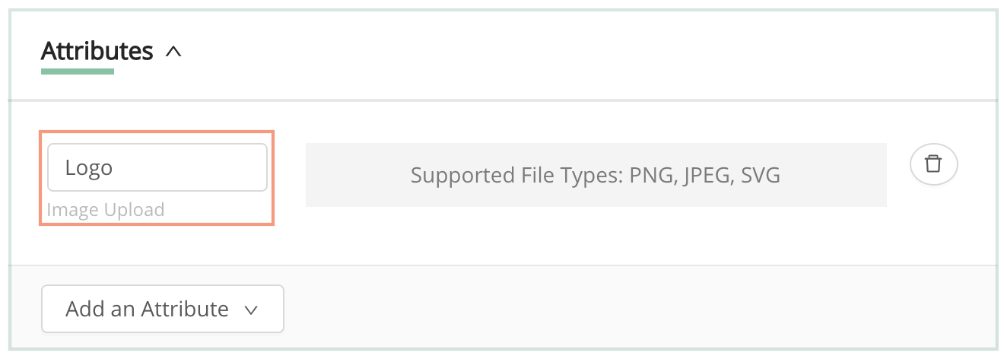The width and height of the screenshot is (1004, 359).
Task: Collapse the Attributes section using the caret
Action: coord(173,52)
